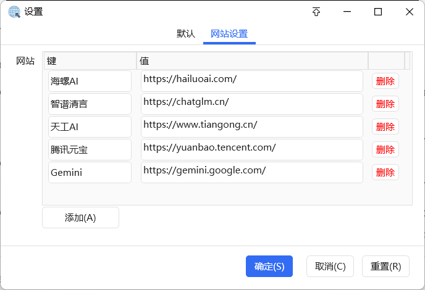Edit the Gemini key field
The image size is (425, 290).
click(90, 173)
